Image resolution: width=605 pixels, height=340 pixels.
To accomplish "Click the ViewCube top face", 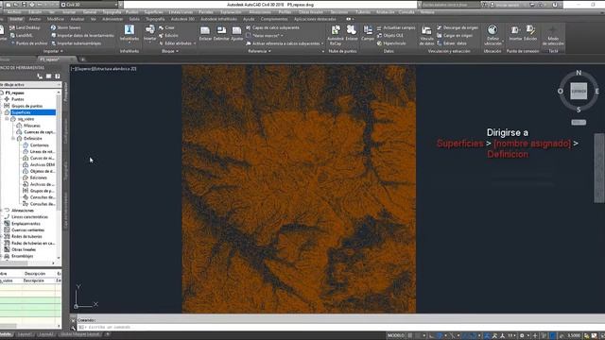I will pos(579,92).
